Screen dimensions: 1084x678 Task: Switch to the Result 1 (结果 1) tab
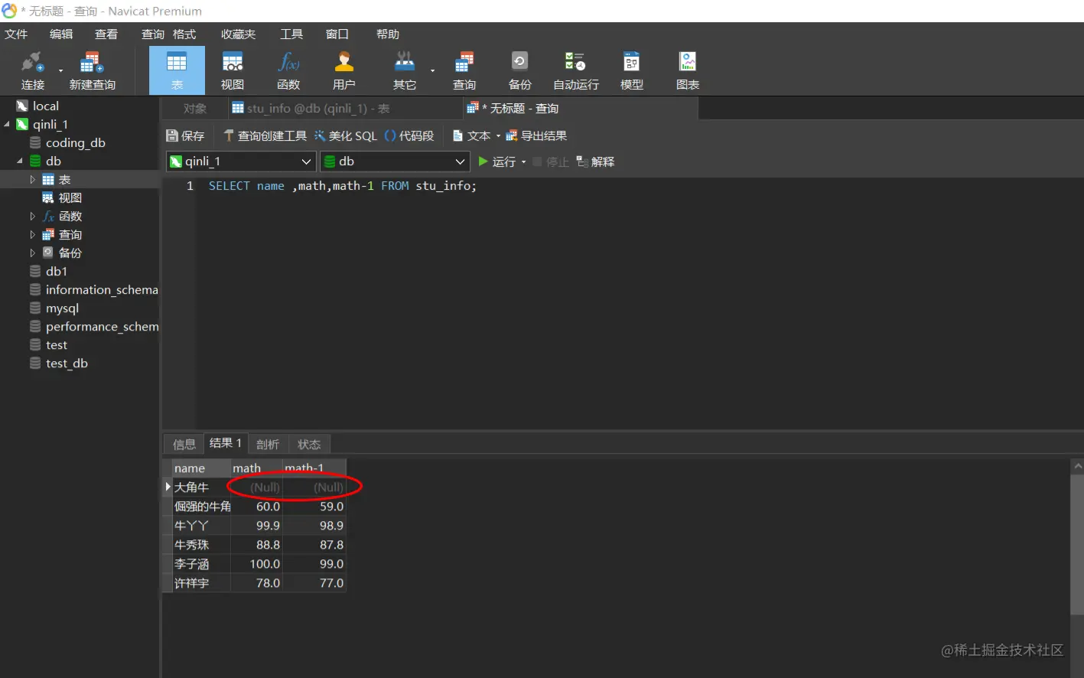tap(225, 443)
